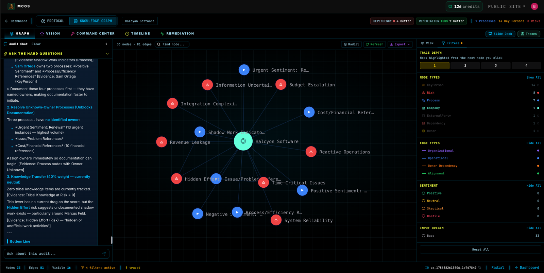Switch to the Timeline tab
The width and height of the screenshot is (544, 273).
[138, 34]
